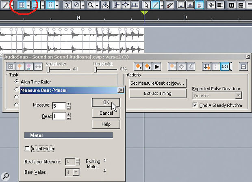Screen dimensions: 252x182
Task: Click the split-pane columns toolbar icon
Action: point(231,5)
